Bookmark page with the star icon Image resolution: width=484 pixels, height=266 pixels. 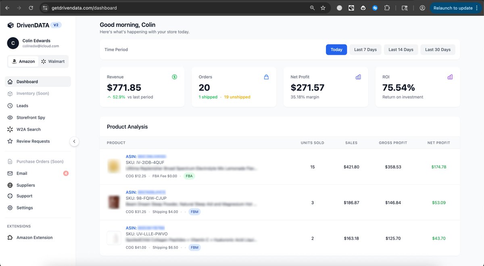(x=323, y=8)
